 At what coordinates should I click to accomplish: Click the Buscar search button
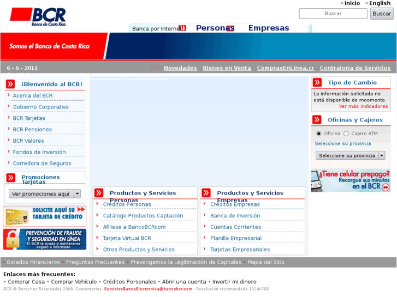point(382,14)
